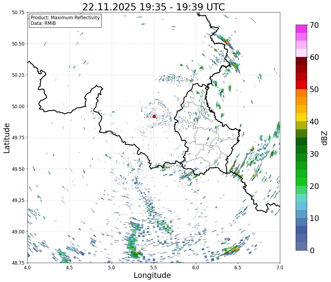
Task: Click the longitude tick label '4.0'
Action: click(x=27, y=268)
